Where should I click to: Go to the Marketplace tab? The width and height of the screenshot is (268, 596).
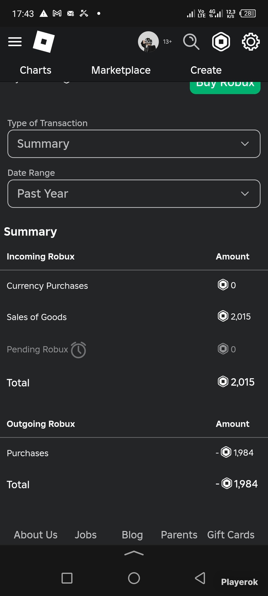point(121,70)
